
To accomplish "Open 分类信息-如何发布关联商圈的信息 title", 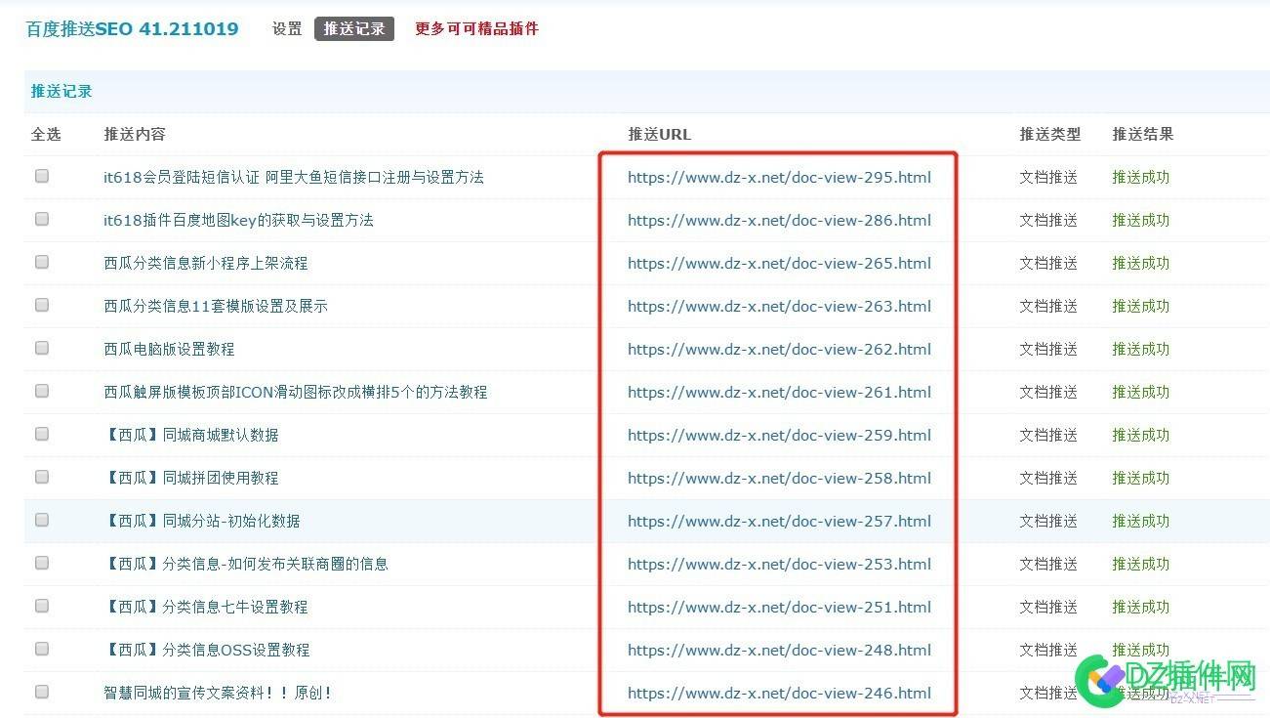I will pos(246,565).
